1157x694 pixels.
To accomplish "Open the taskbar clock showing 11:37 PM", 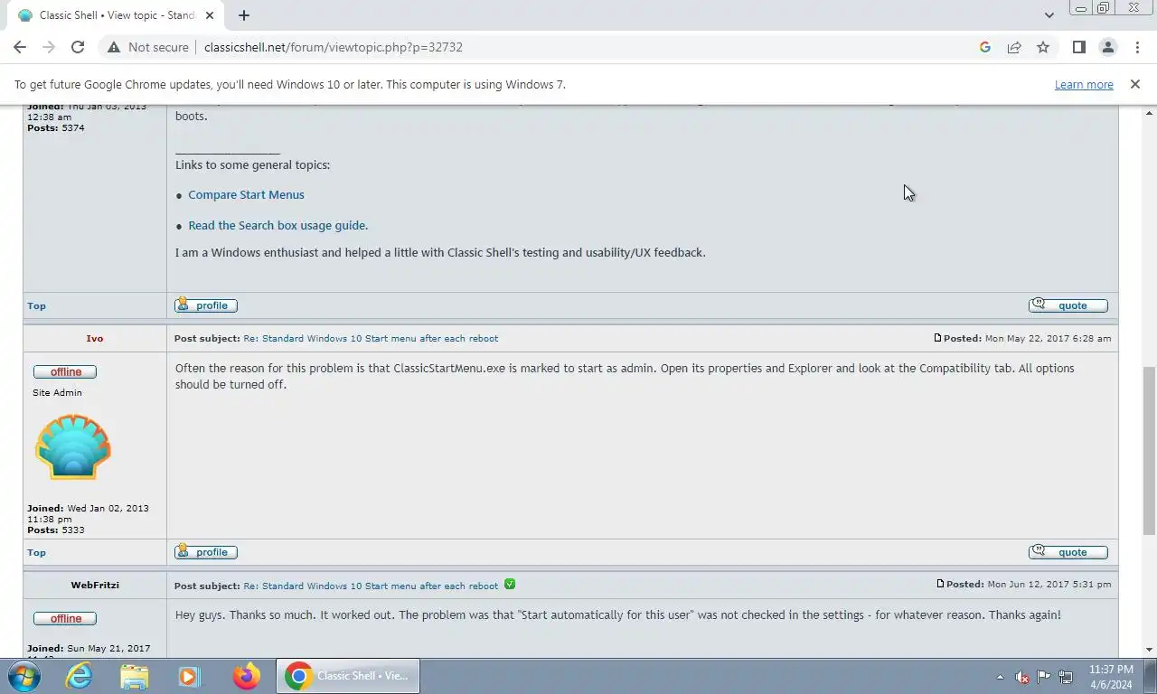I will point(1111,676).
